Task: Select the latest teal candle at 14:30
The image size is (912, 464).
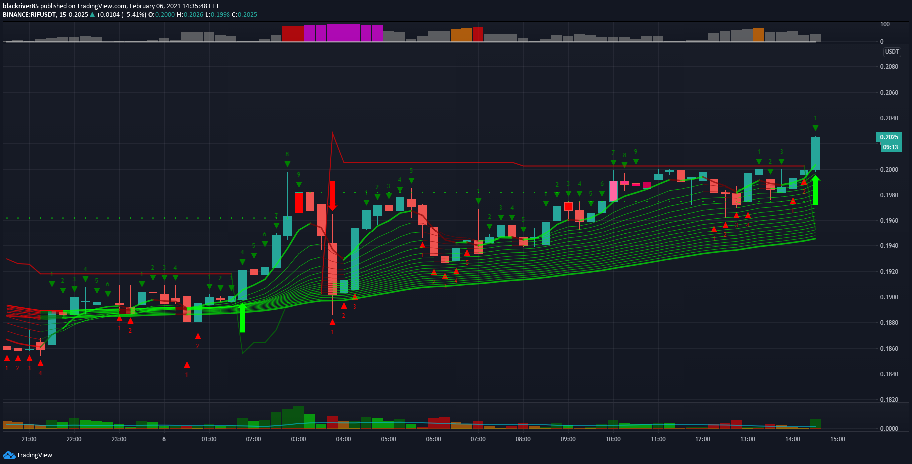Action: pos(815,153)
